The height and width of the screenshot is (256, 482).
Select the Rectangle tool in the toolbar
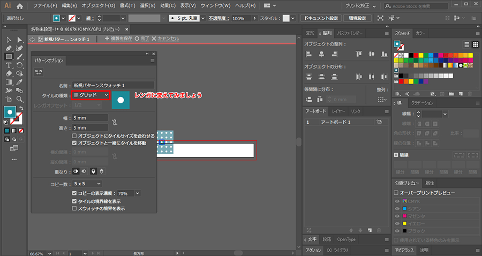(9, 56)
